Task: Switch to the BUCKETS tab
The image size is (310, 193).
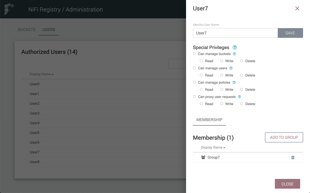Action: coord(27,29)
